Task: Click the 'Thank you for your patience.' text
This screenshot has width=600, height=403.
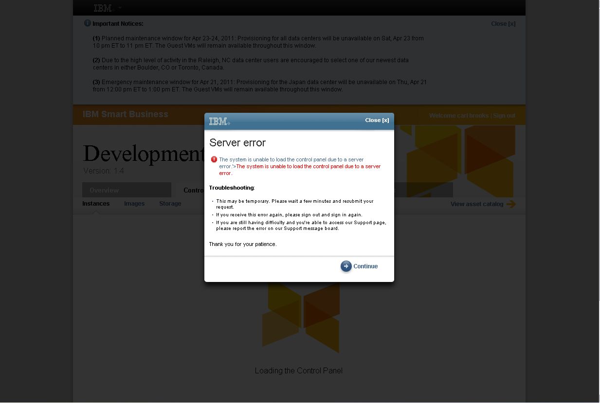Action: point(243,244)
